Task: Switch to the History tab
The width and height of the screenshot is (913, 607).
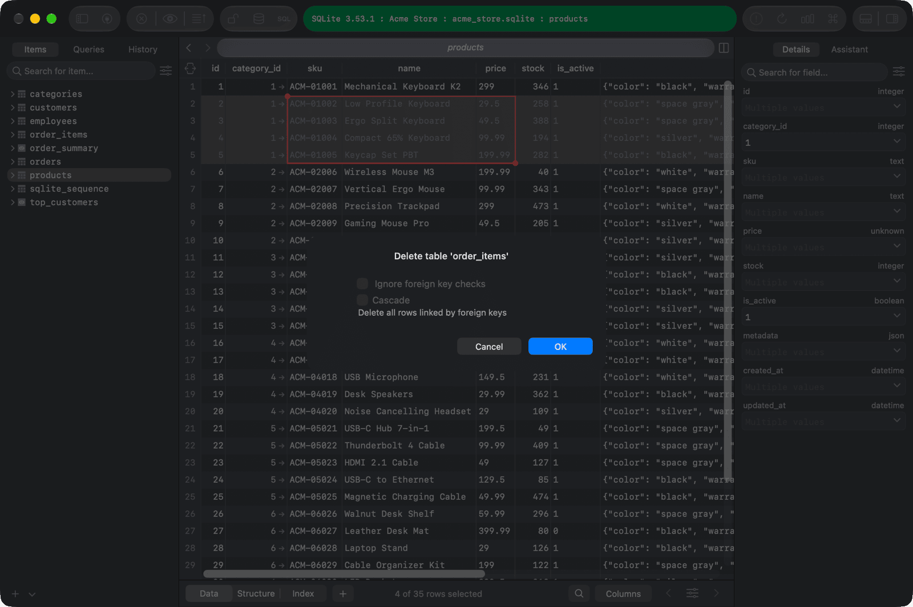Action: [x=143, y=50]
